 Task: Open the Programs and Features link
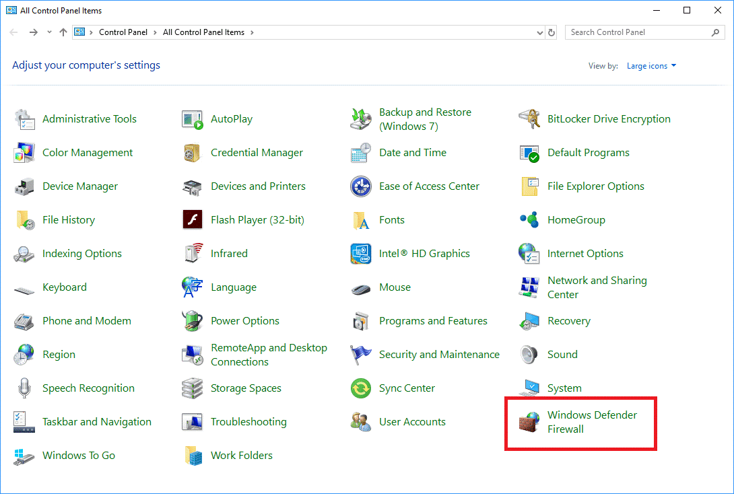[433, 321]
